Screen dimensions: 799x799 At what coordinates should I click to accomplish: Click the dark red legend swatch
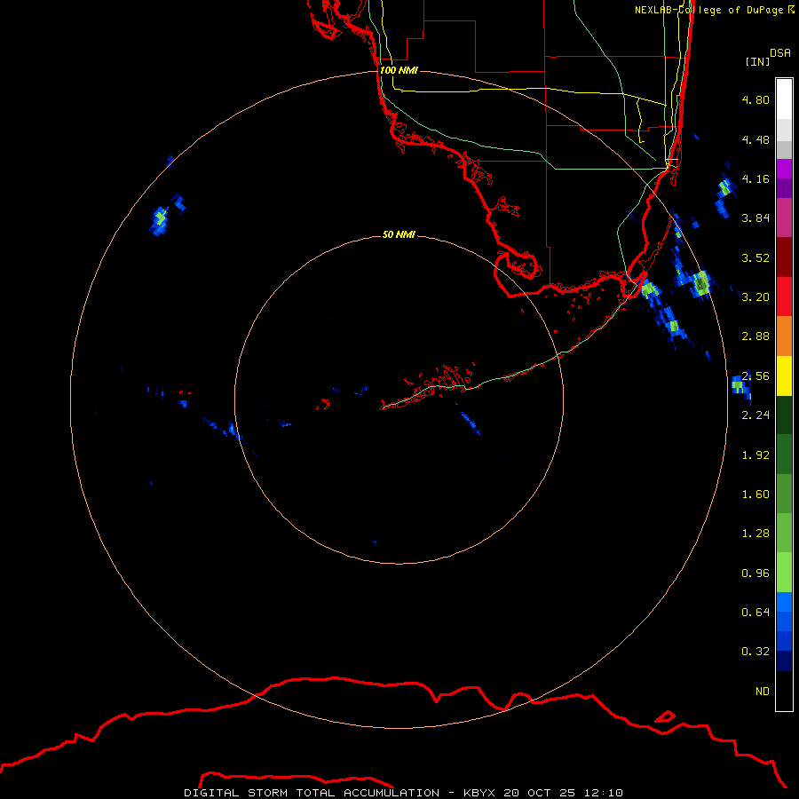click(784, 257)
